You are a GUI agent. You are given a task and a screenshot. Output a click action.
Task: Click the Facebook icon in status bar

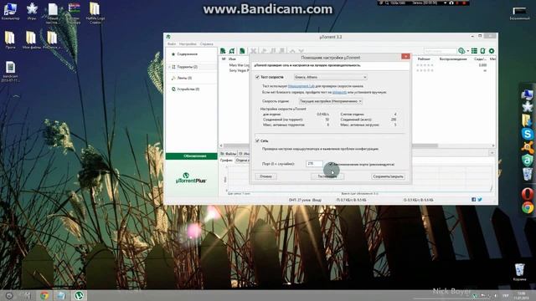[x=474, y=200]
